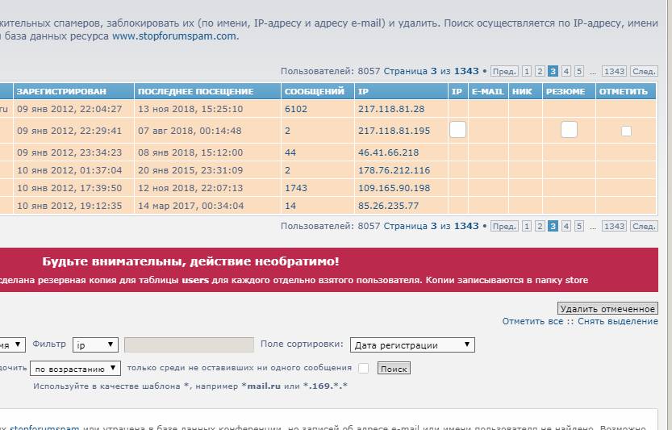This screenshot has height=430, width=672.
Task: Open page 2 in pagination above table
Action: coord(540,71)
